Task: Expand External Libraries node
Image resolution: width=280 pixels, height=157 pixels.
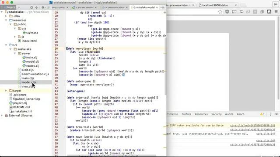Action: click(2, 115)
